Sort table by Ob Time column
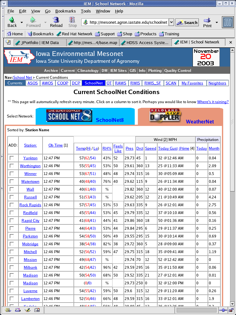 point(55,145)
